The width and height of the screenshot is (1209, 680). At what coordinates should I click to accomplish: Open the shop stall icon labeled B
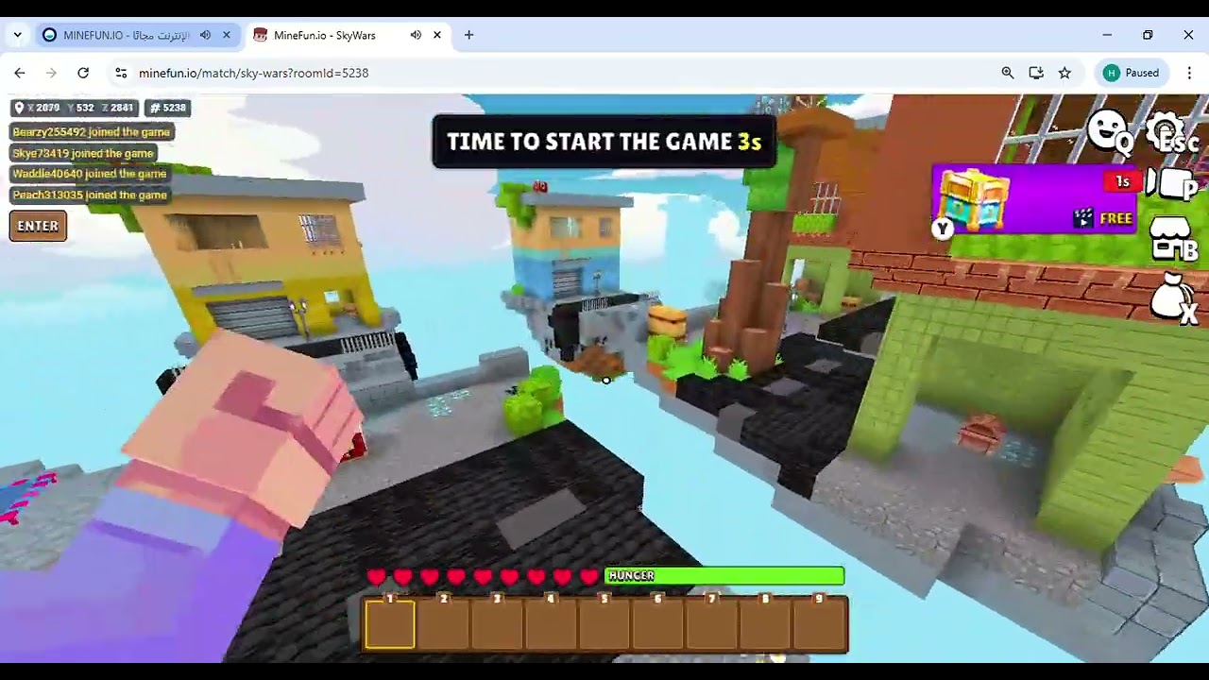coord(1173,237)
